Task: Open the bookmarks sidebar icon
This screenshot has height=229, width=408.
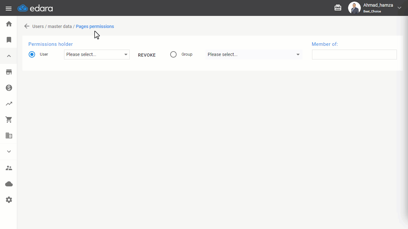Action: pyautogui.click(x=9, y=40)
